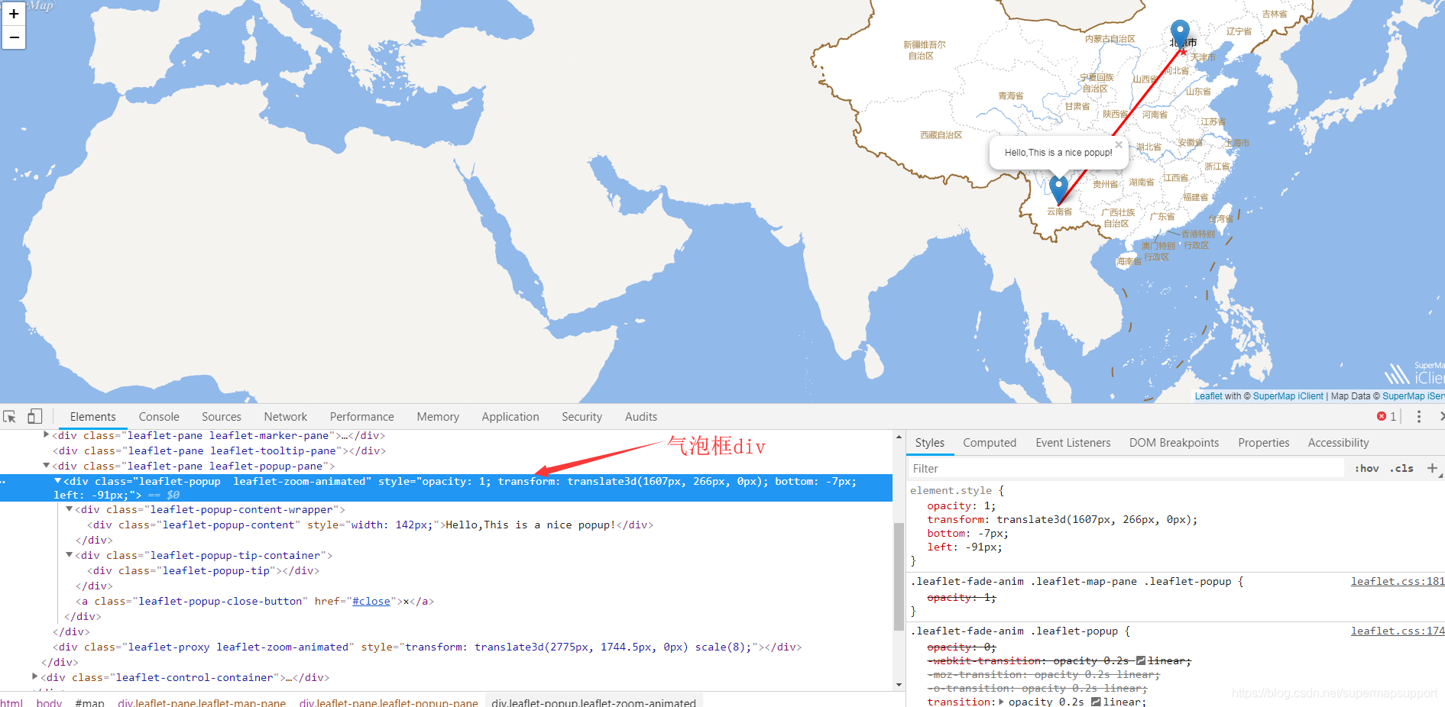Expand the leaflet-marker-pane div node
This screenshot has height=707, width=1445.
tap(46, 434)
